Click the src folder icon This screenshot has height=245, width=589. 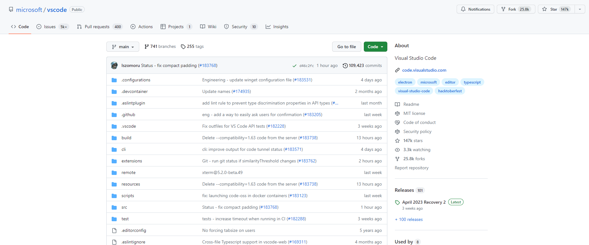[x=114, y=207]
